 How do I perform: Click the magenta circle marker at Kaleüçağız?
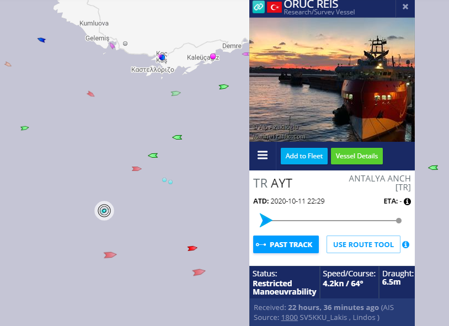click(213, 56)
